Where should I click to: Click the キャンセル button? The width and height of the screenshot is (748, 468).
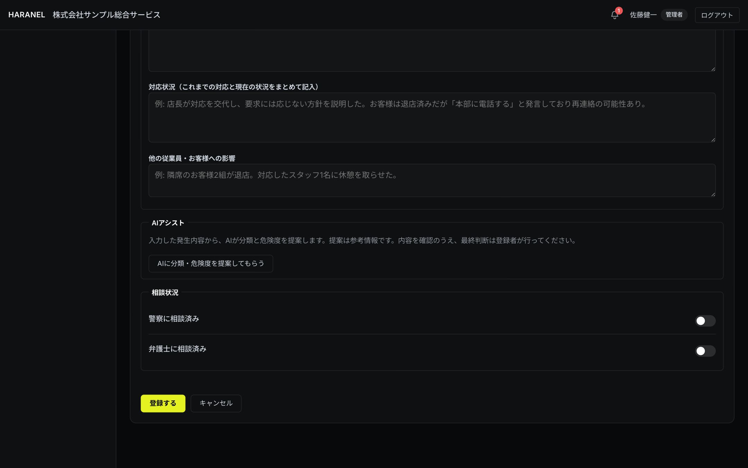point(216,403)
